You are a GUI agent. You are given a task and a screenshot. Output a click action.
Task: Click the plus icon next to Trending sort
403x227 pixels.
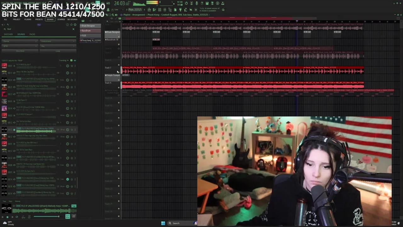click(x=75, y=61)
